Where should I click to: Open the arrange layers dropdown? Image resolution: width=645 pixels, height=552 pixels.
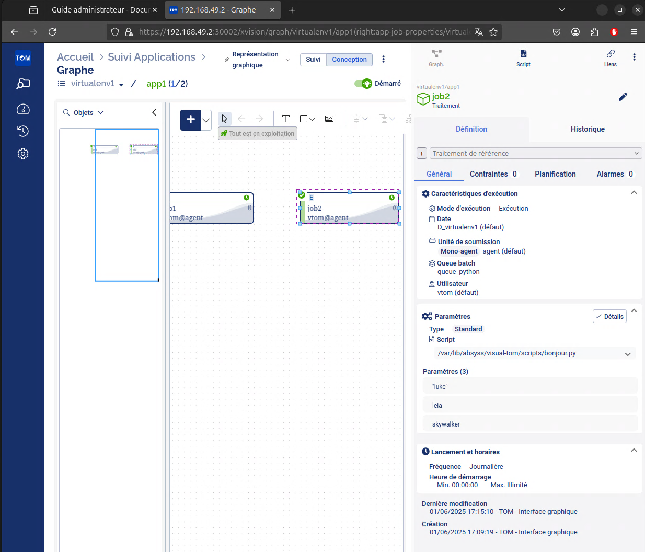pyautogui.click(x=387, y=119)
